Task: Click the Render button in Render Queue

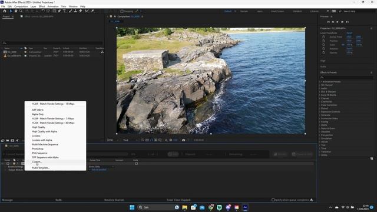Action: pos(280,154)
